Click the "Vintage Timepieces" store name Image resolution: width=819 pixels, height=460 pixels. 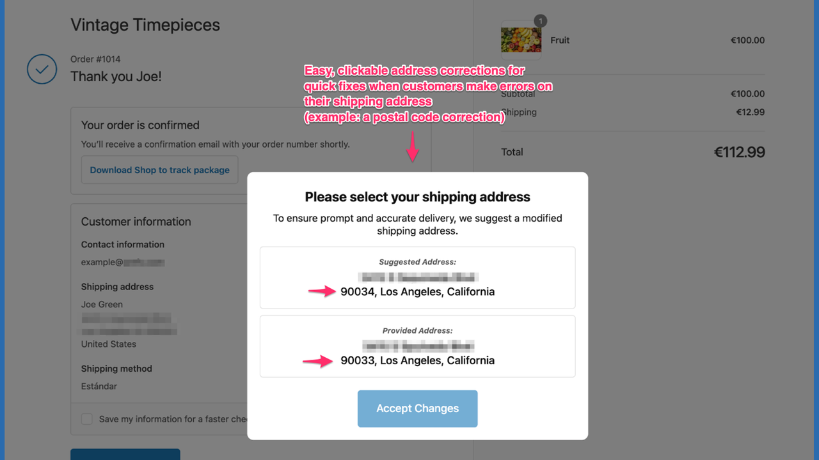(x=145, y=24)
